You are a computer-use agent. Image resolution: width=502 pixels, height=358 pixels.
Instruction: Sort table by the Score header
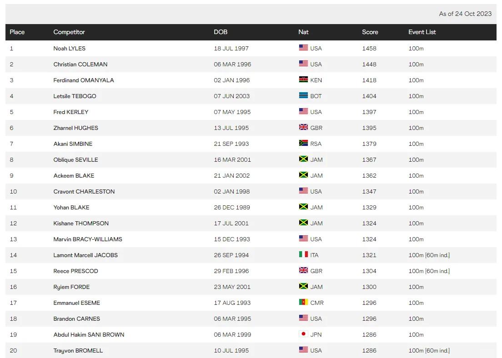coord(370,32)
